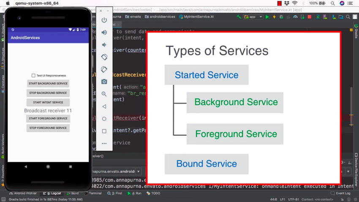Screen dimensions: 359x202
Task: Open the profiler gauge icon
Action: (x=295, y=17)
